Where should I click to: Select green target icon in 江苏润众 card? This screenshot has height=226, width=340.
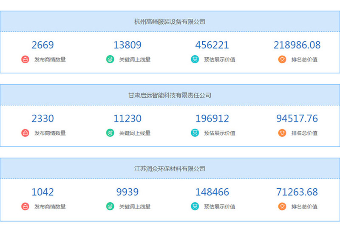[x=110, y=206]
